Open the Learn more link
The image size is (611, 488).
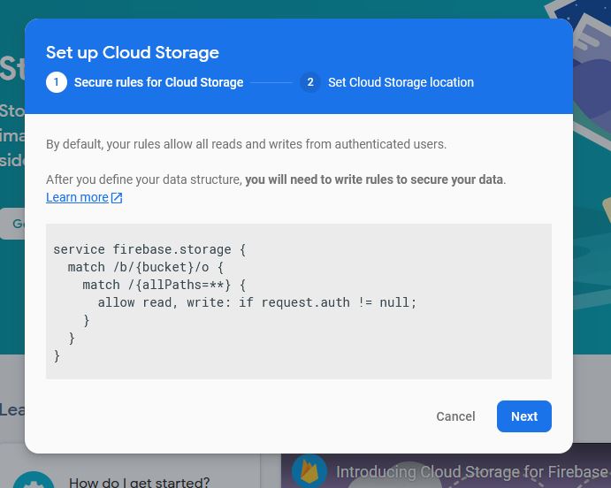pos(77,197)
